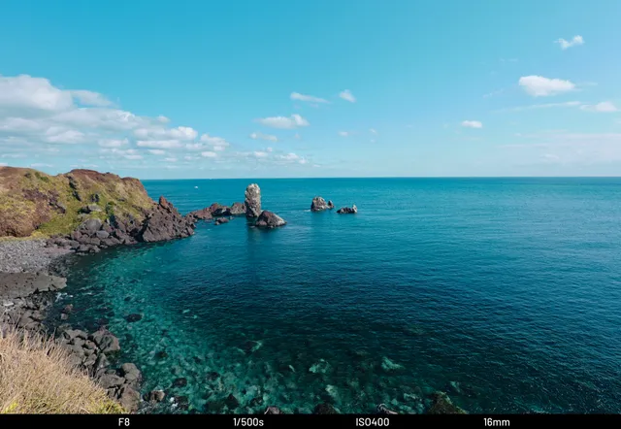621x429 pixels.
Task: Click the larger of two offshore rocks
Action: pyautogui.click(x=320, y=204)
